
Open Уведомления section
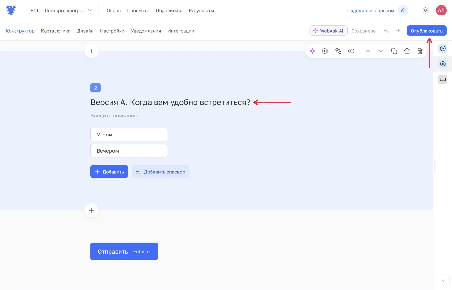(x=146, y=31)
